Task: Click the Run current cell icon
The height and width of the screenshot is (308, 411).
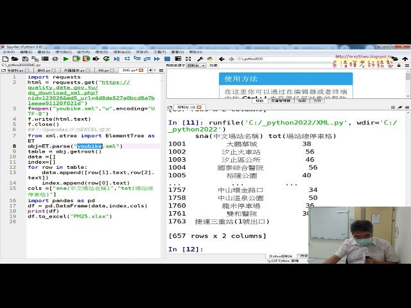Action: (76, 59)
